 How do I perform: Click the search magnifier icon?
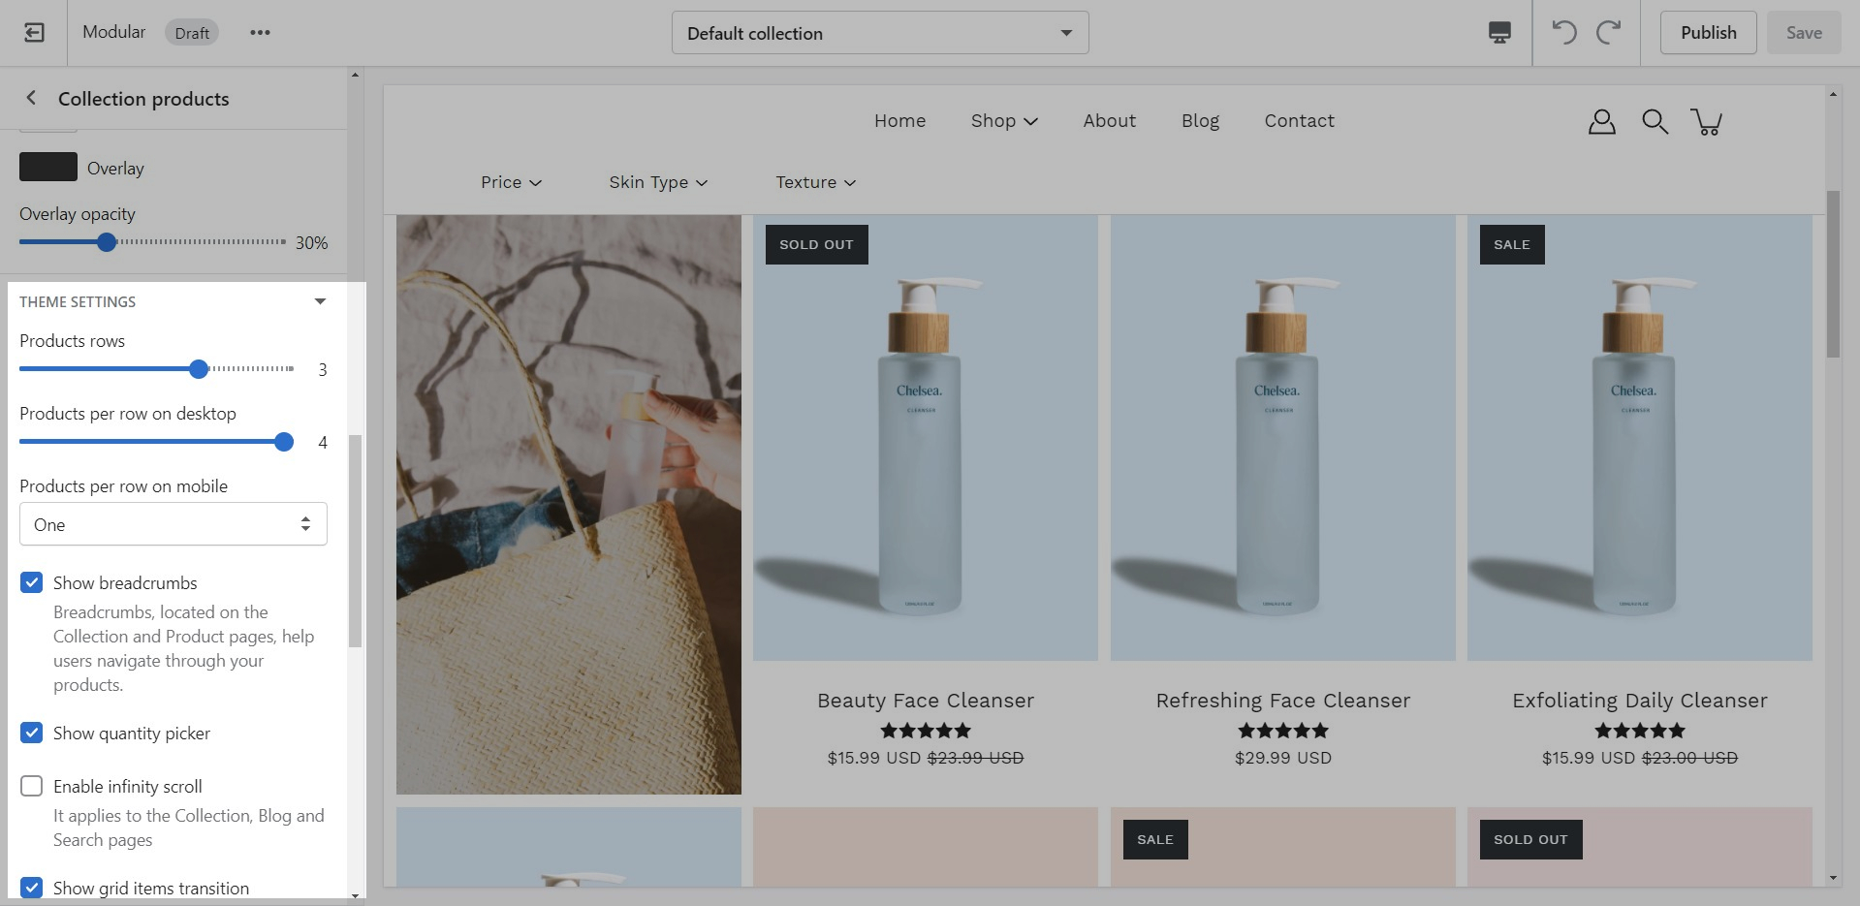(1655, 122)
